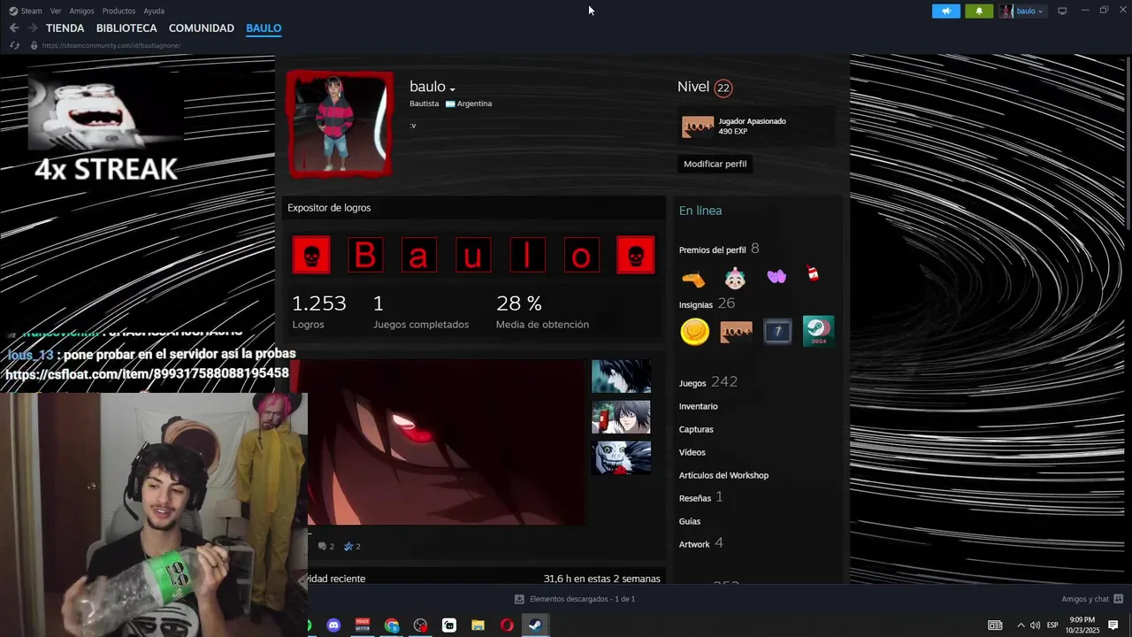Click the padlock security icon
The image size is (1132, 637).
click(34, 45)
